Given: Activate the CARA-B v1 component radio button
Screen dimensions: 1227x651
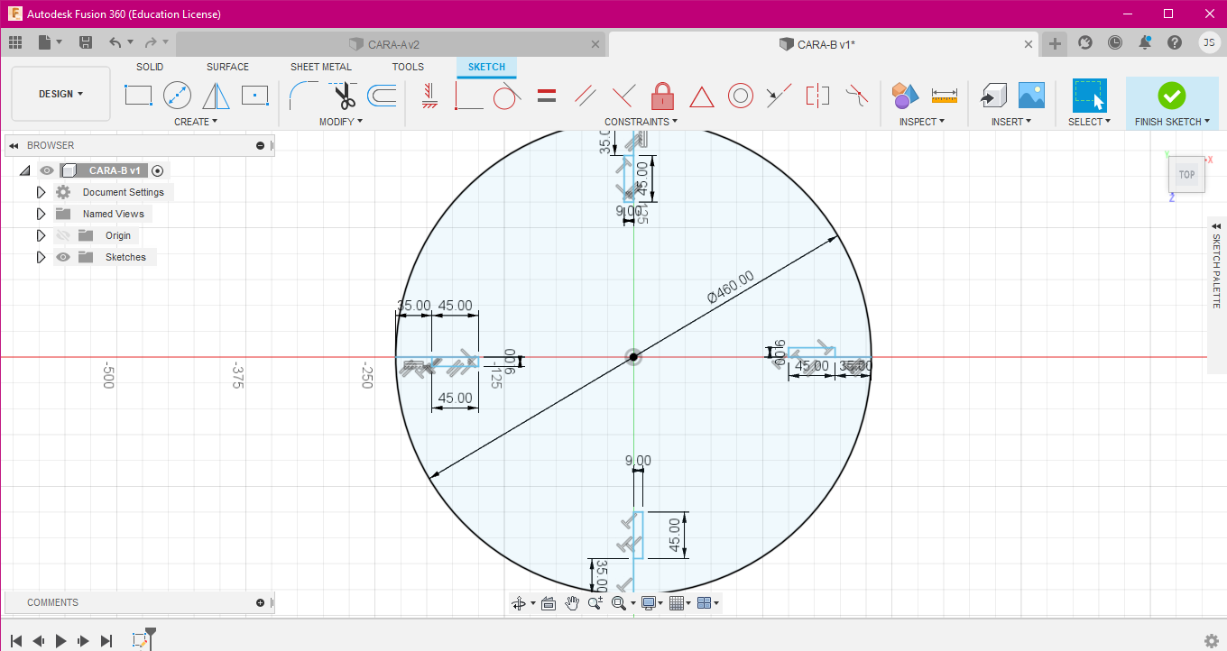Looking at the screenshot, I should pyautogui.click(x=158, y=170).
